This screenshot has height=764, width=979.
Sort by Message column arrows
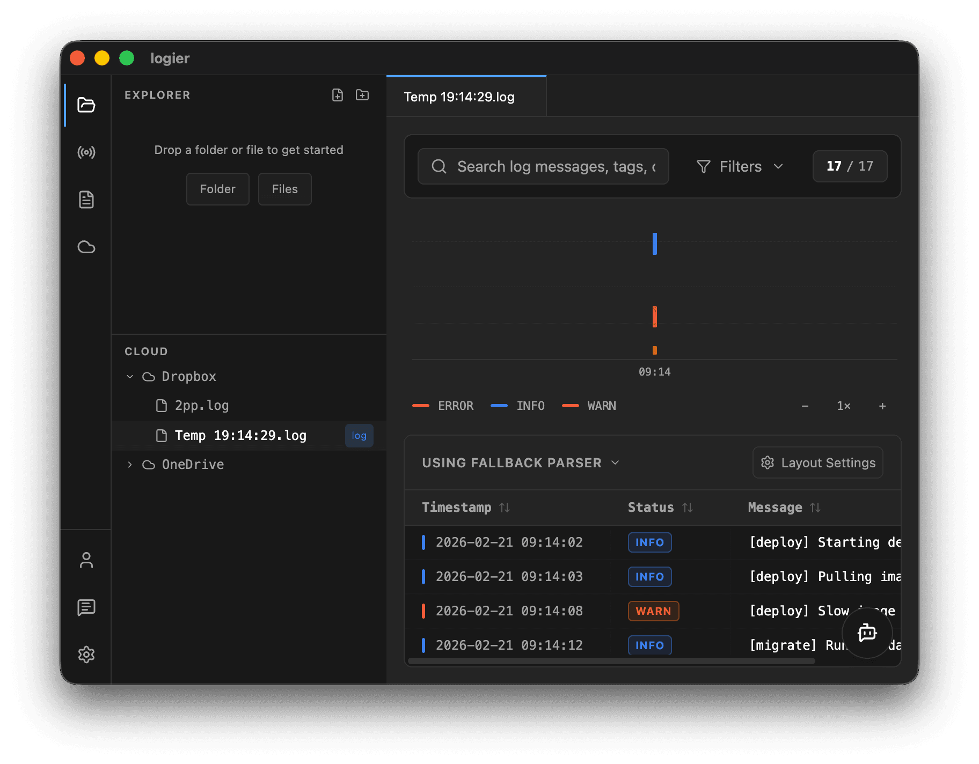(815, 508)
